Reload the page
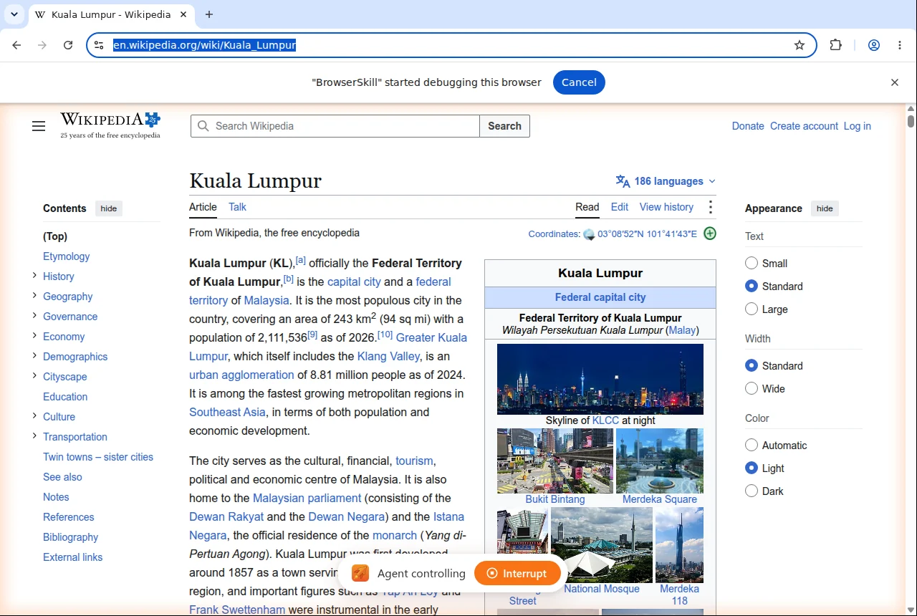 click(x=68, y=45)
